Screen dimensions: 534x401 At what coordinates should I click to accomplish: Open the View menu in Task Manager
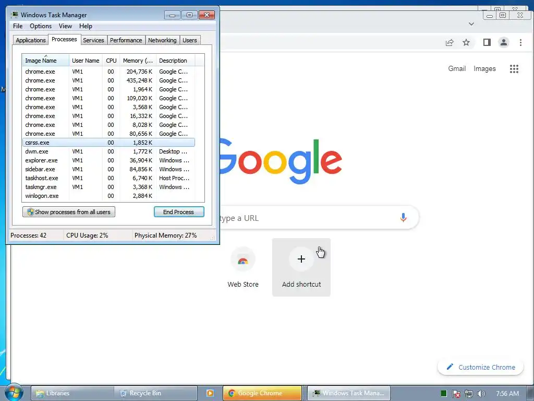65,26
